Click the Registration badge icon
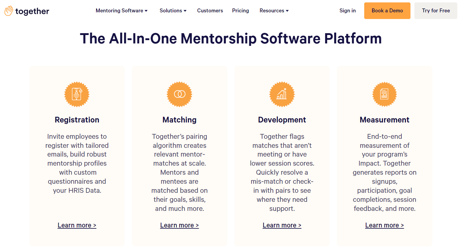 tap(77, 94)
